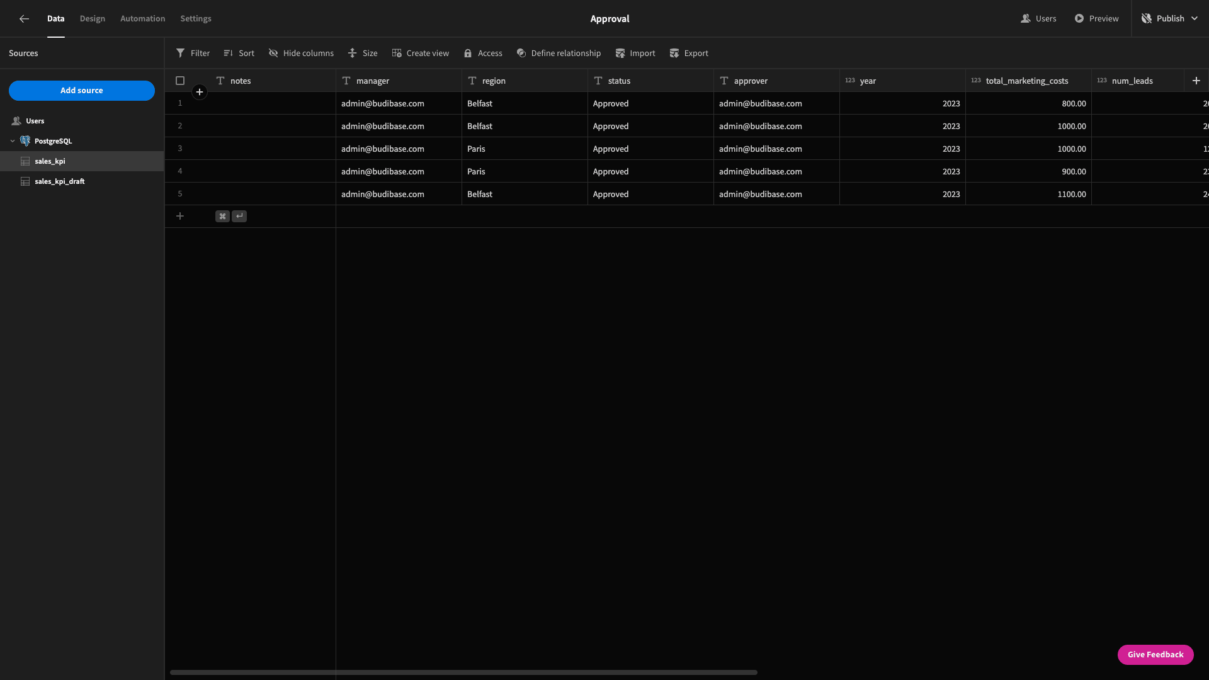This screenshot has width=1209, height=680.
Task: Click the approver column header
Action: tap(776, 81)
